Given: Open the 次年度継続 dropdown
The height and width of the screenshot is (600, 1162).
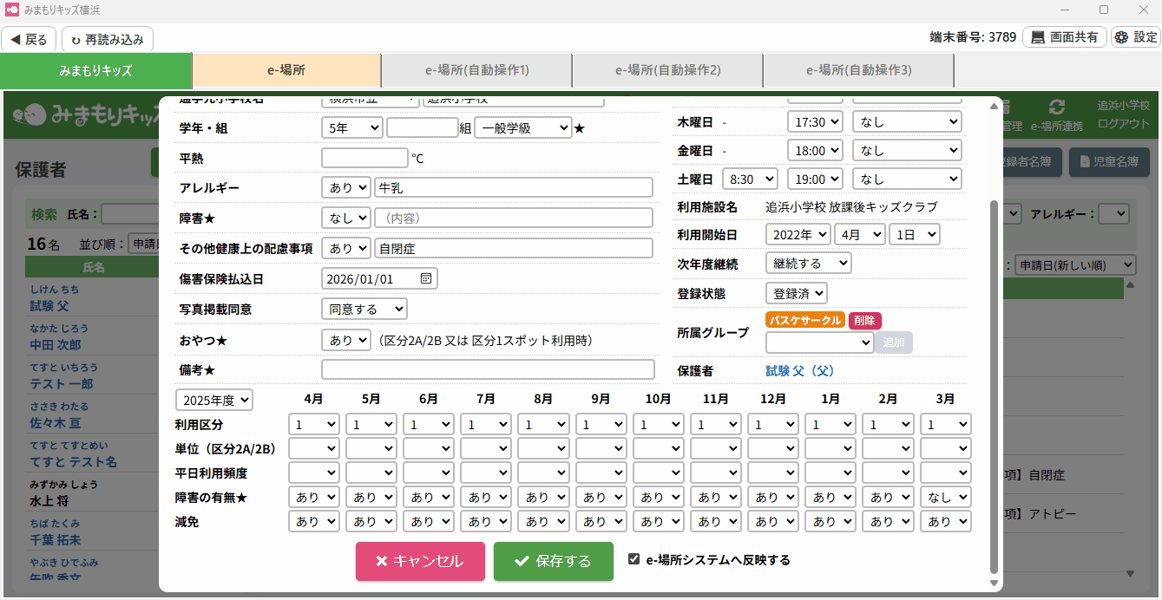Looking at the screenshot, I should coord(808,263).
